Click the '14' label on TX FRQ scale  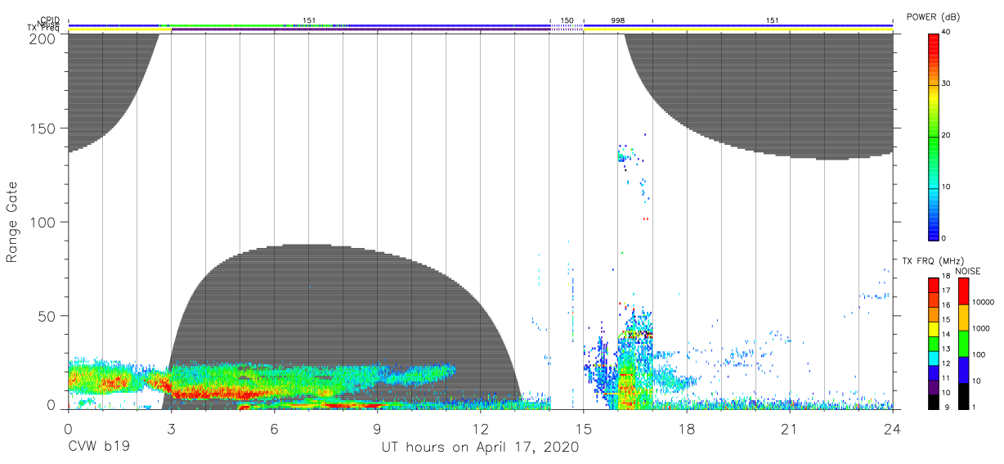coord(946,335)
